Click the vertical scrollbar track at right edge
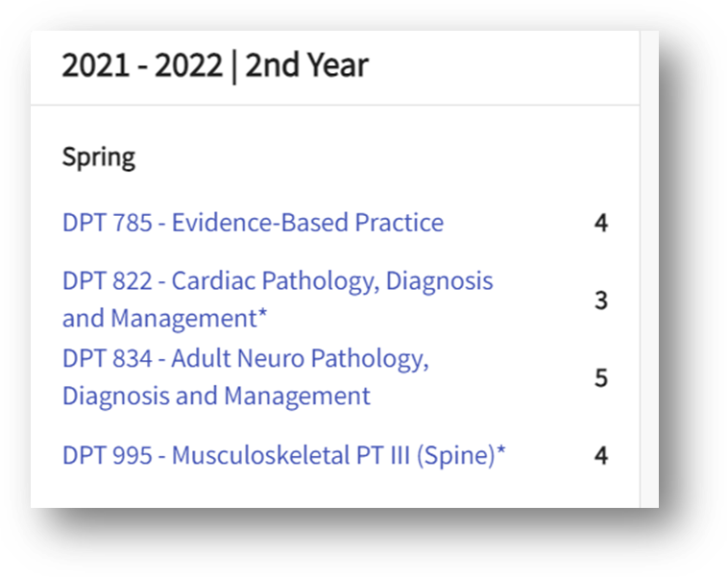 tap(649, 269)
